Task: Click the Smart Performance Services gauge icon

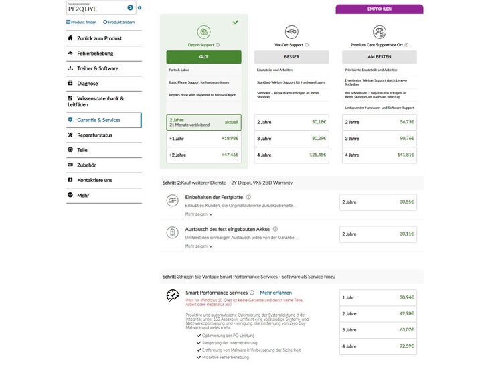Action: (x=172, y=295)
